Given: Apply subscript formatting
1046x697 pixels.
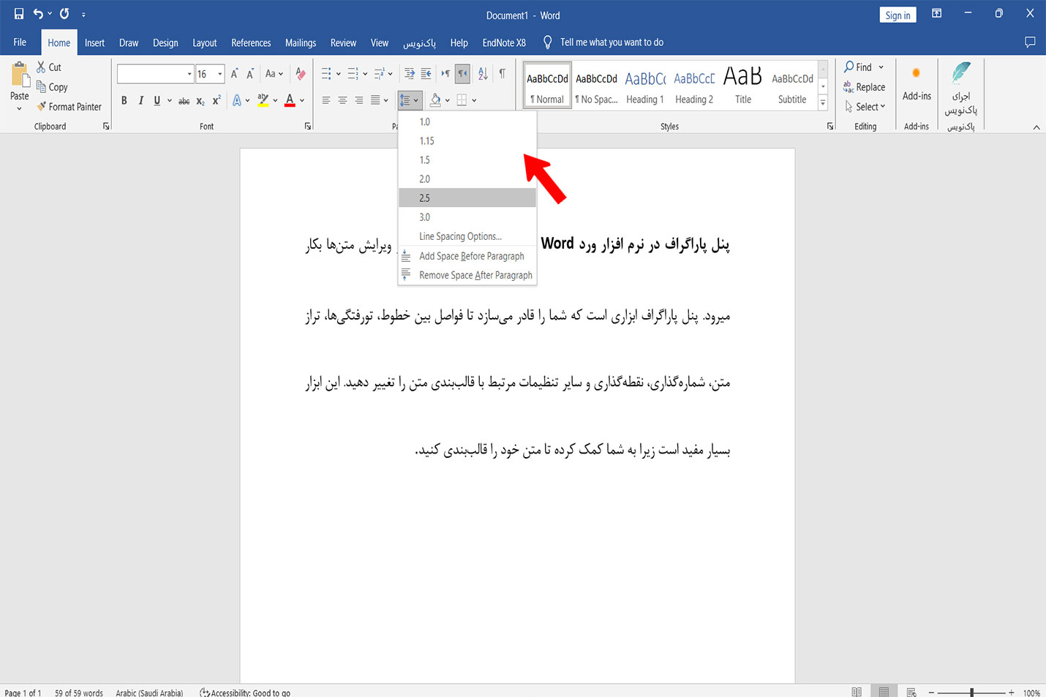Looking at the screenshot, I should tap(200, 101).
